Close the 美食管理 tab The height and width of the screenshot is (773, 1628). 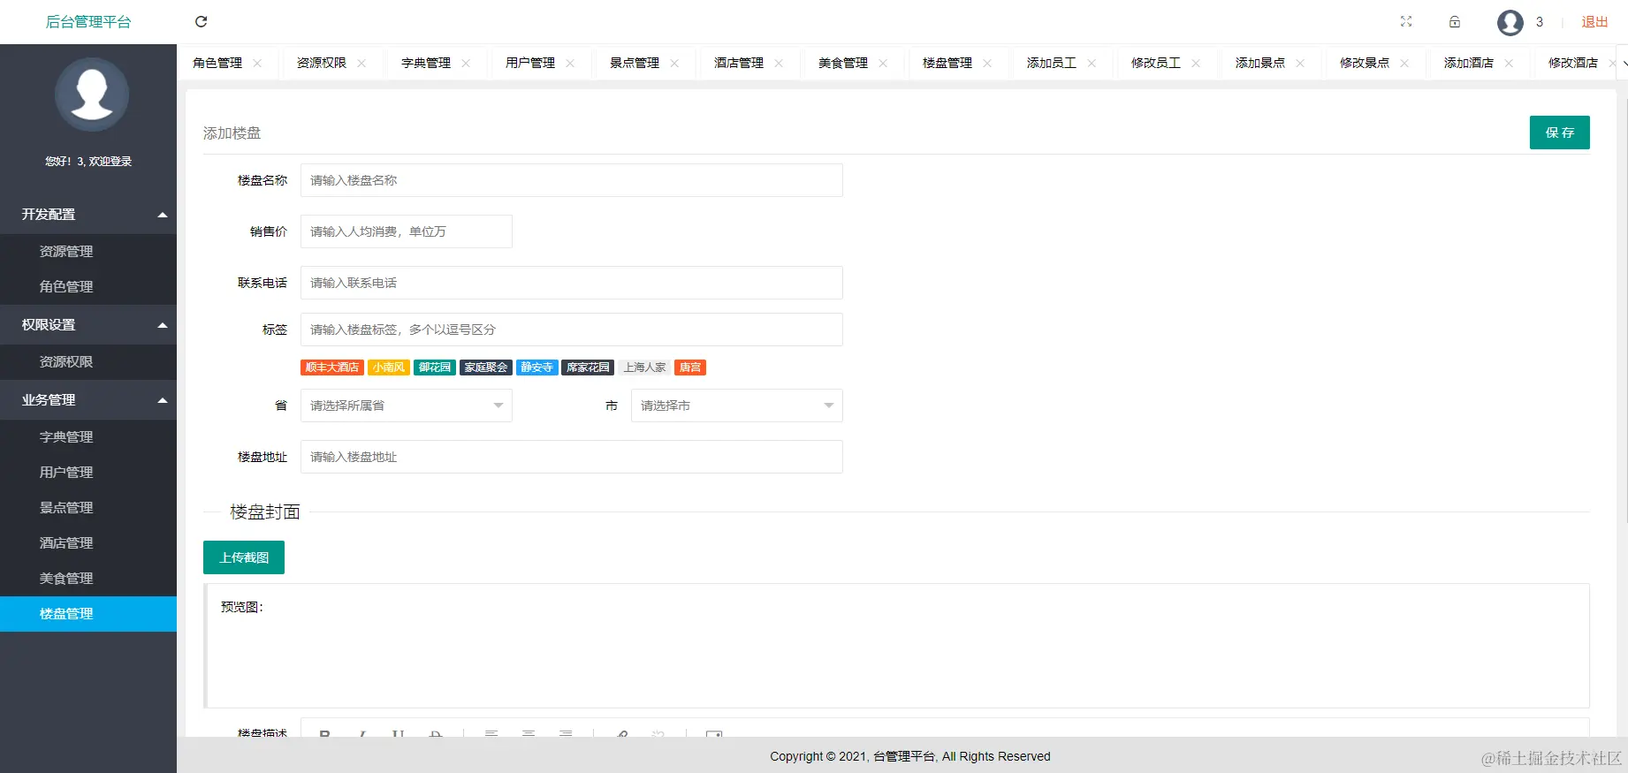click(883, 63)
